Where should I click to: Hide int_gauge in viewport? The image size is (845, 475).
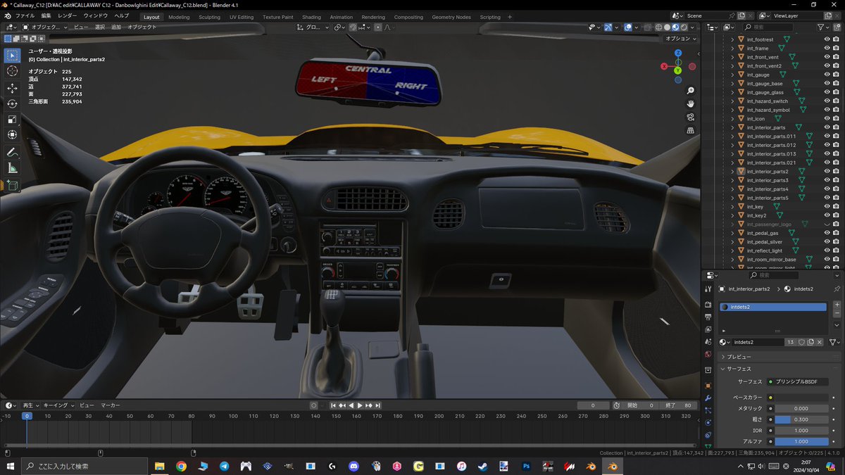[x=827, y=75]
